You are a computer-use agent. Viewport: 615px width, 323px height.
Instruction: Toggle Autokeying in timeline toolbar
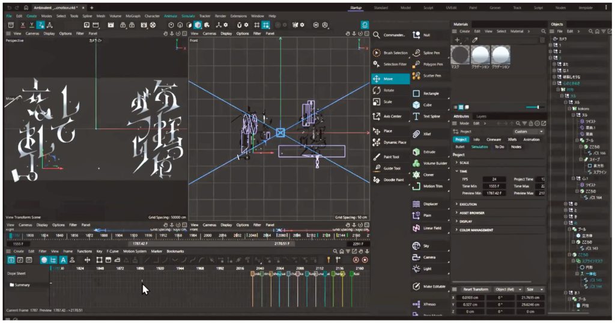[x=356, y=260]
